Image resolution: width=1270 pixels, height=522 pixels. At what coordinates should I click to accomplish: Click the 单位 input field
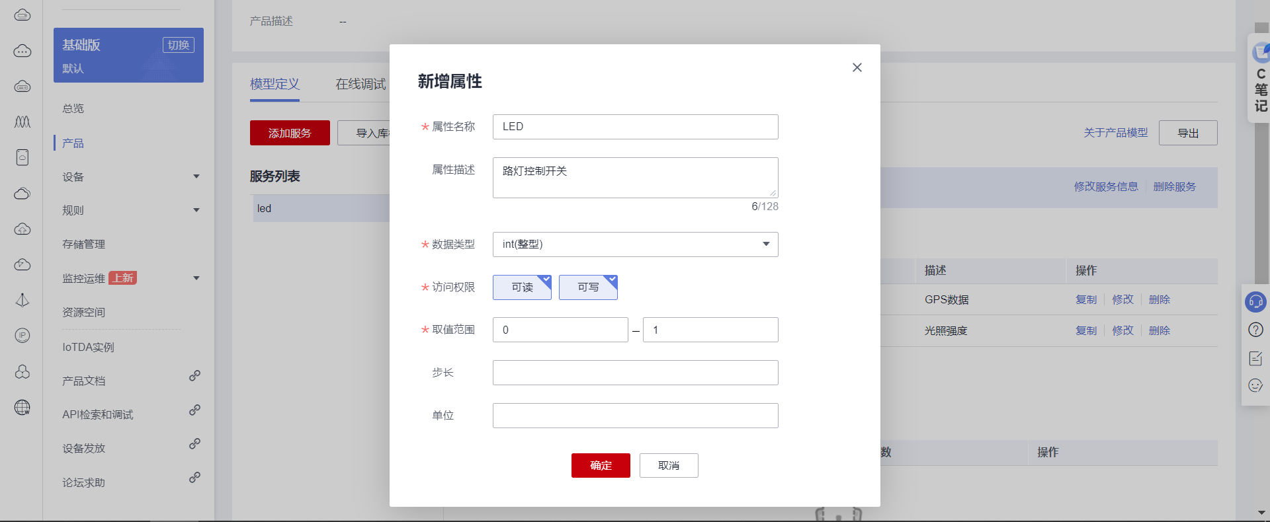tap(635, 416)
